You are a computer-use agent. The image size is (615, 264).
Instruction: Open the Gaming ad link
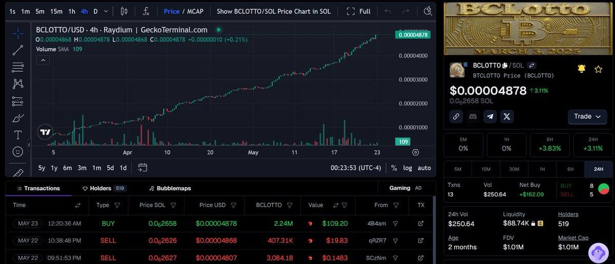tap(405, 188)
